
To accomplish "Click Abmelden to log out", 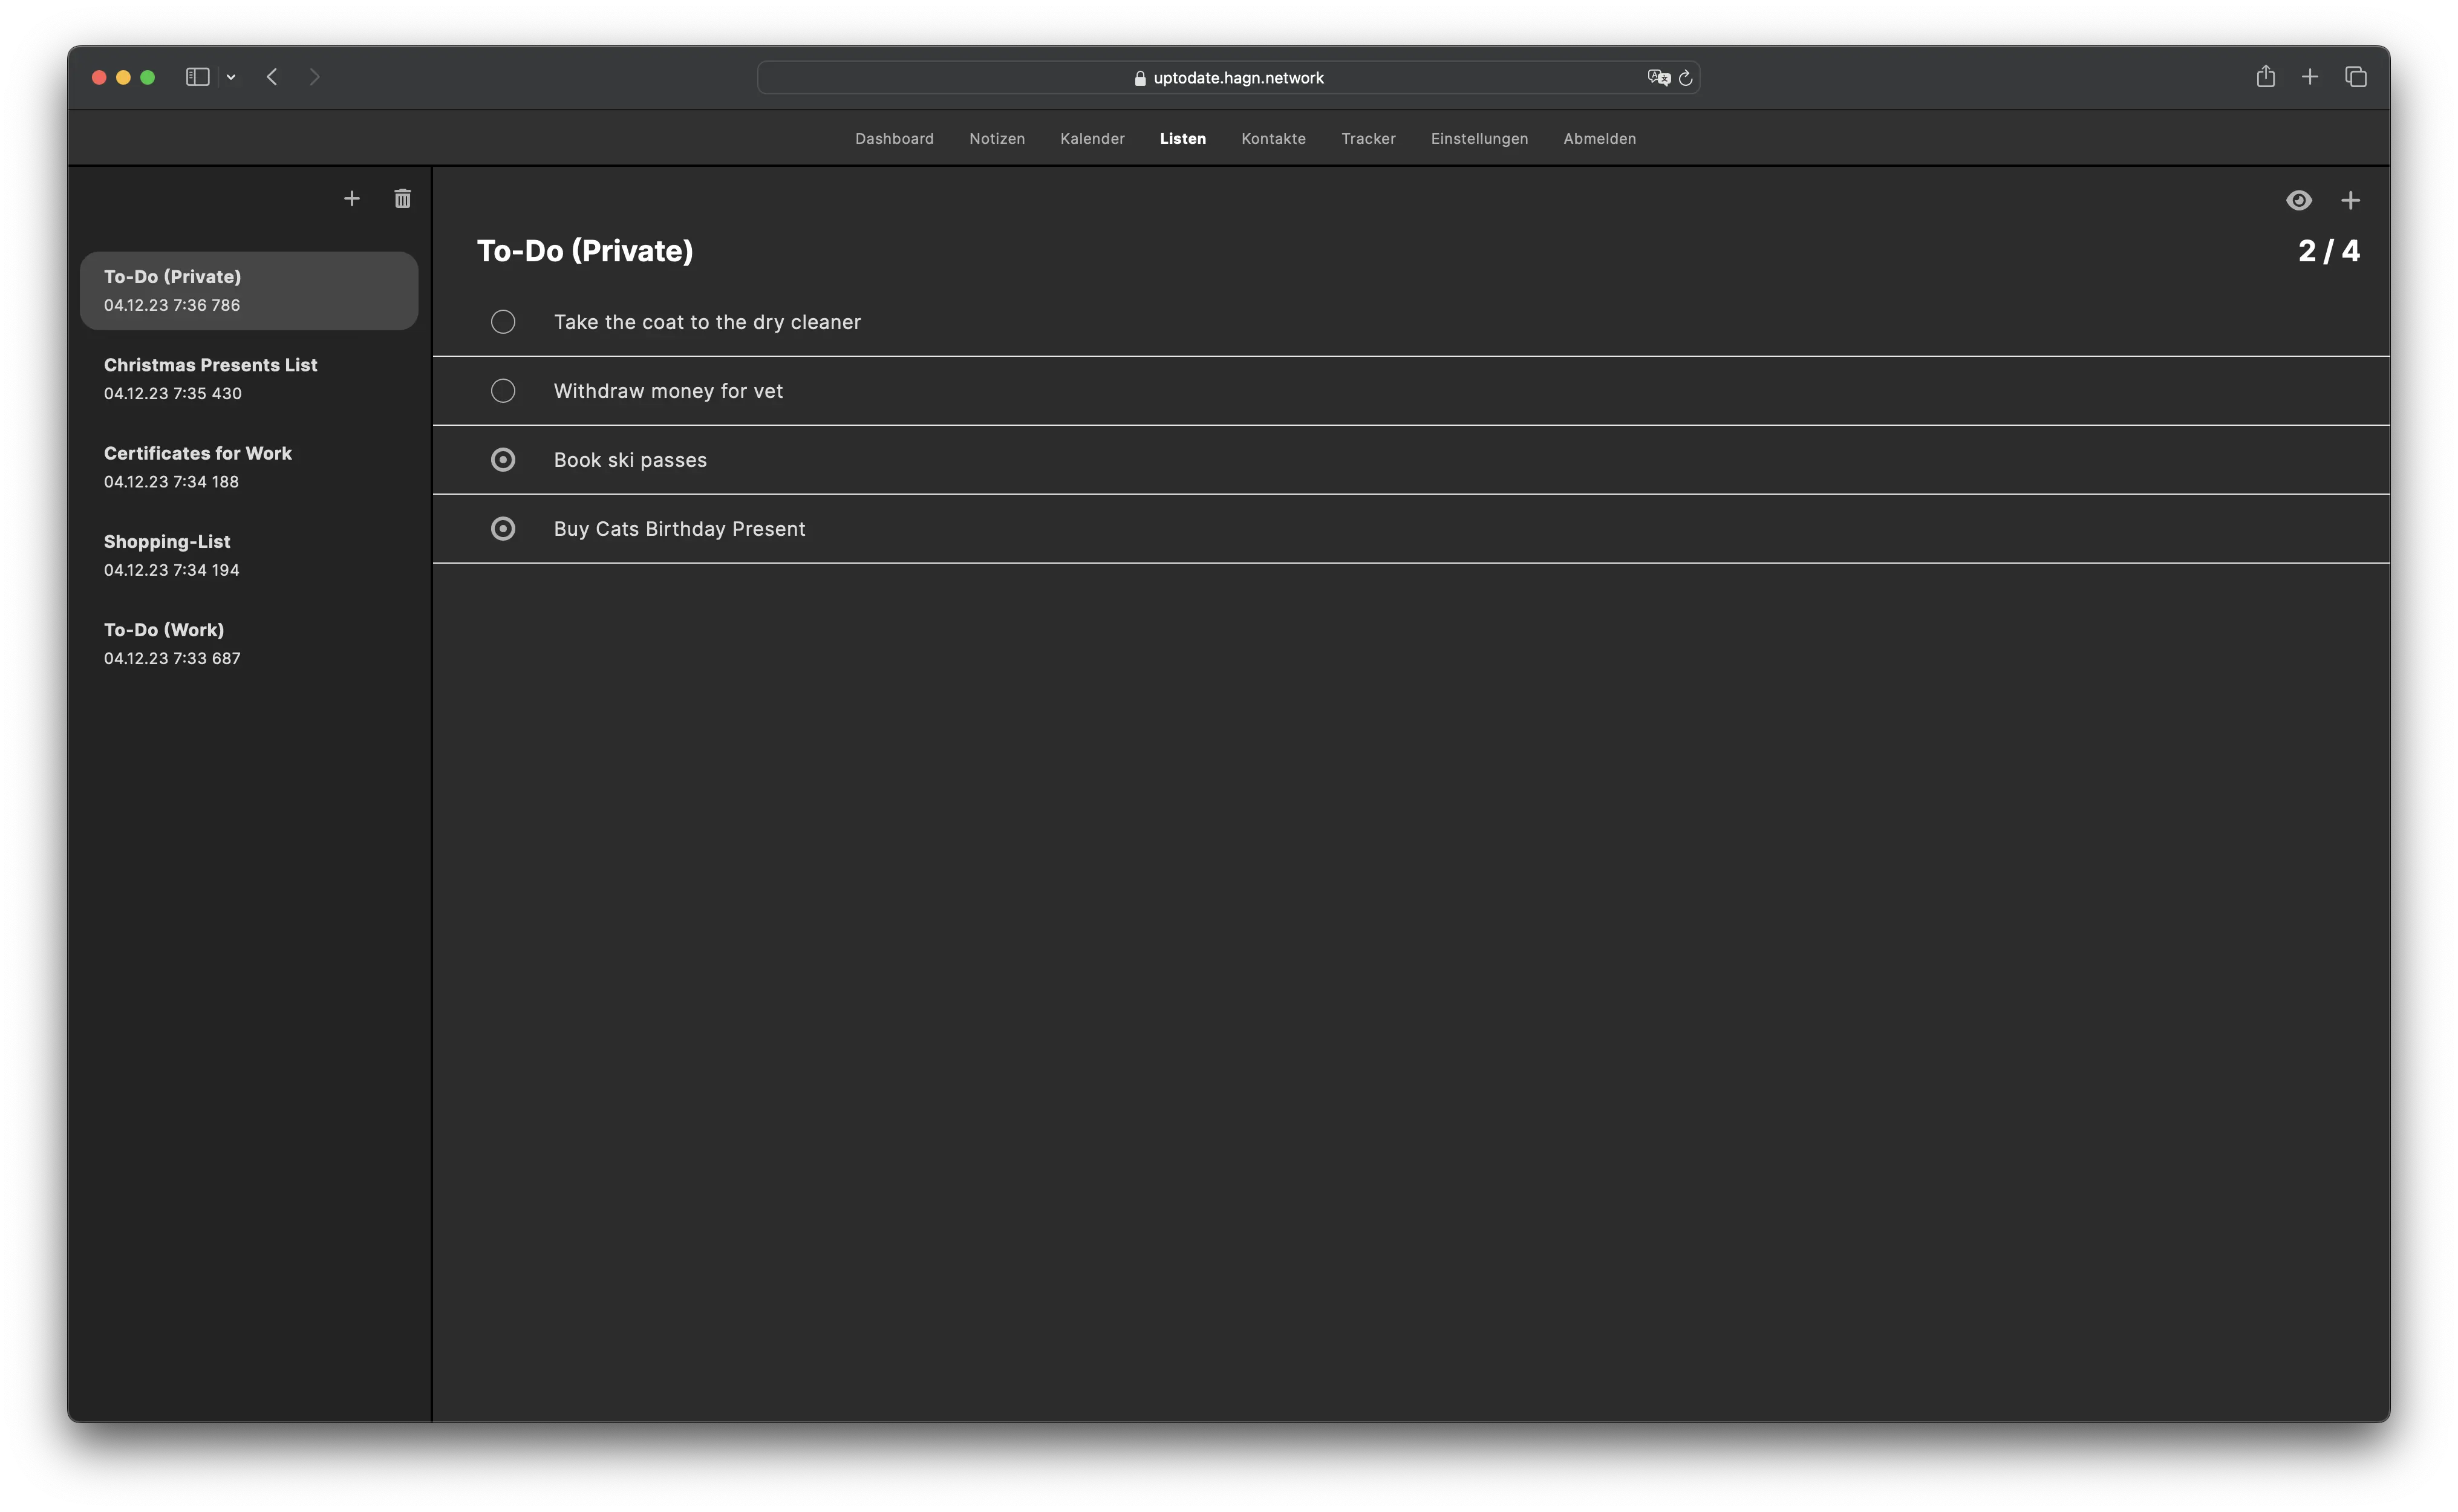I will click(1599, 139).
